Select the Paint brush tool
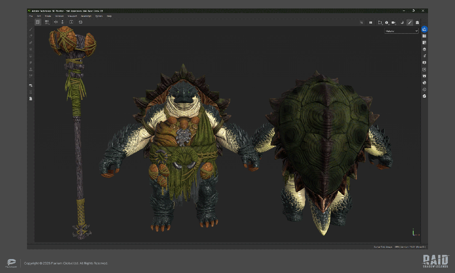 click(31, 29)
